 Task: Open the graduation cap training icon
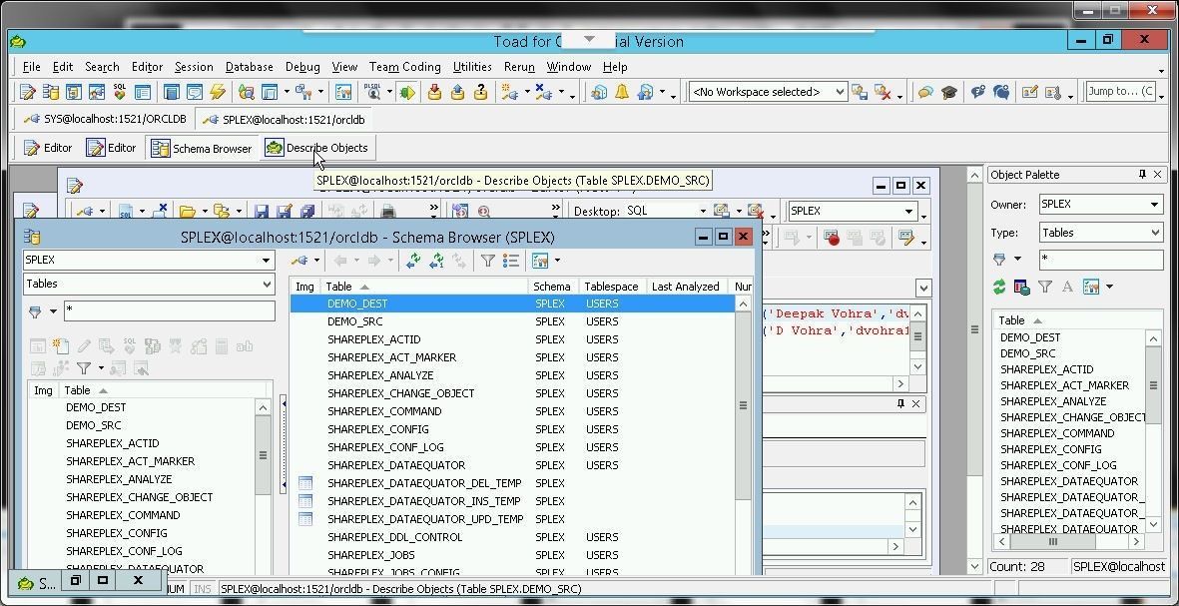[949, 92]
